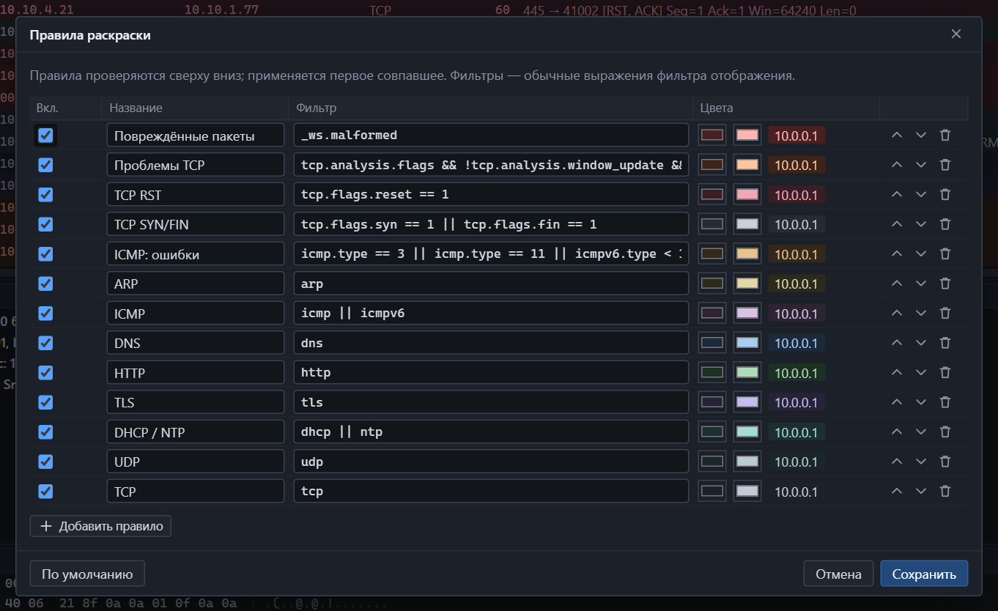Screen dimensions: 998x611
Task: Open background color swatch for HTTP rule
Action: [x=712, y=372]
